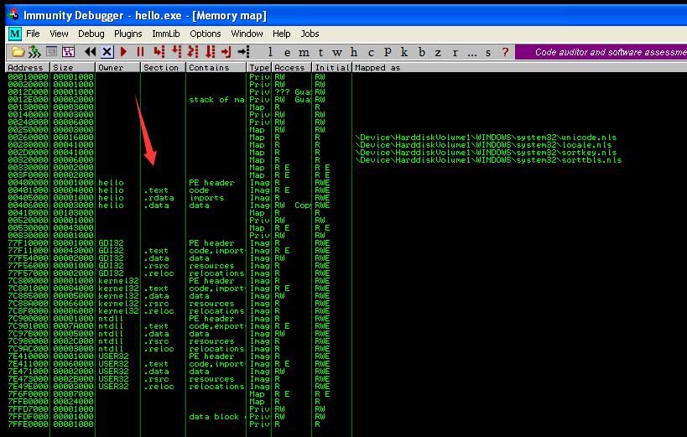This screenshot has width=687, height=437.
Task: Select hello .rdata row 00405000
Action: point(346,198)
